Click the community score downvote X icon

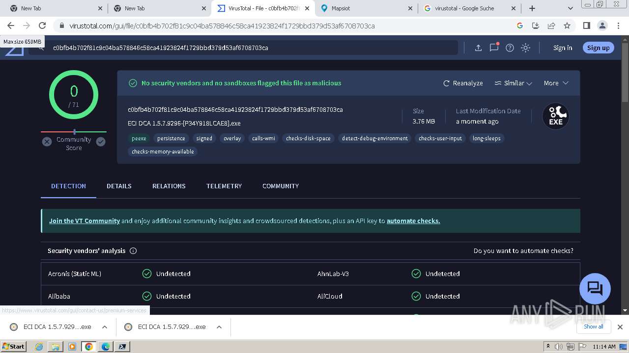point(47,142)
